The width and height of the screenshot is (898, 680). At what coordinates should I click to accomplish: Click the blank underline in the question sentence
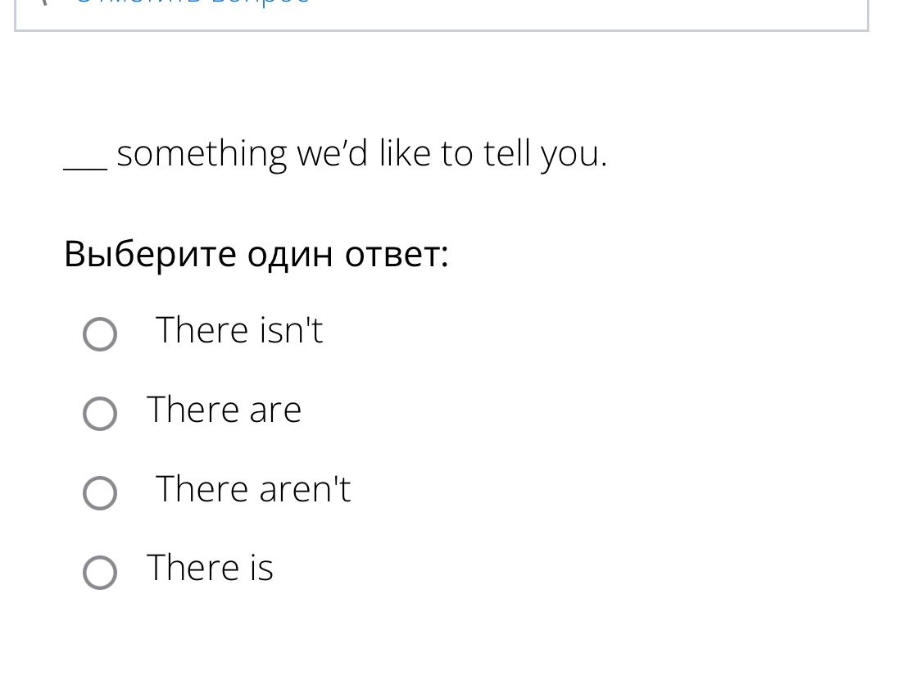85,167
